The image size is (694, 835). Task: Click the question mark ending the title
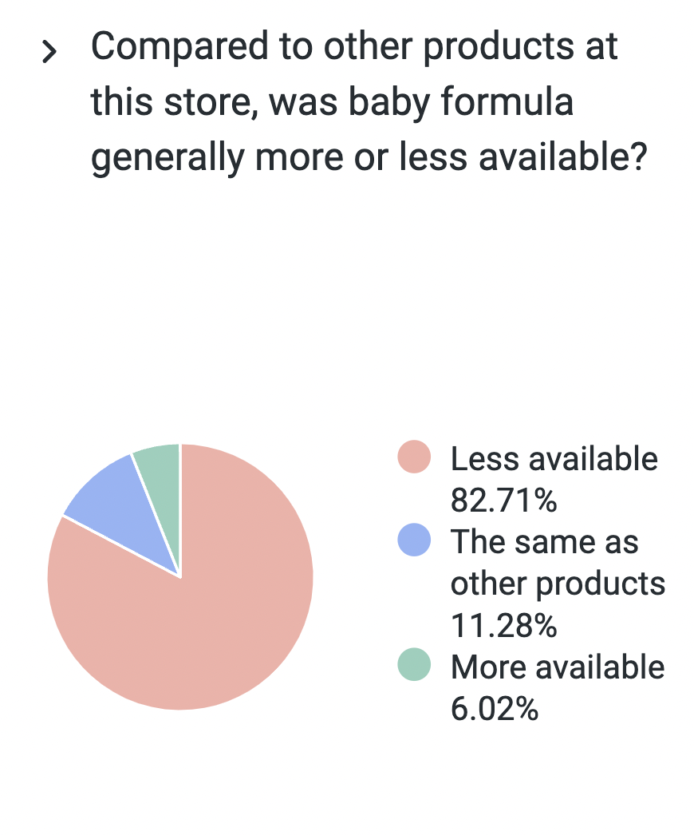(x=637, y=156)
